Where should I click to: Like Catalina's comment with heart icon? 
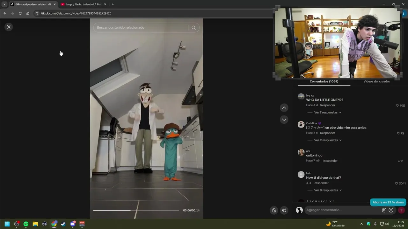pos(398,133)
